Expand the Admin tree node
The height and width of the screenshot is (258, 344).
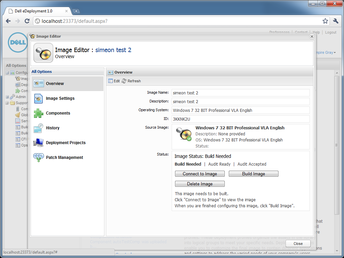click(7, 97)
